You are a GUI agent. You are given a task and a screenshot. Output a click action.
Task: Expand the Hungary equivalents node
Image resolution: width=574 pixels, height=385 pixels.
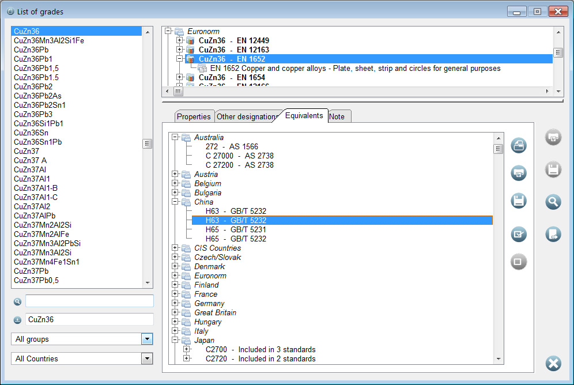(175, 322)
